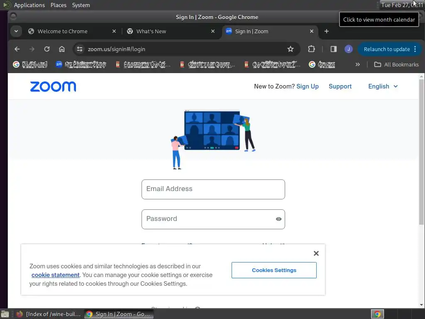Click the Cookies Settings button

[274, 270]
